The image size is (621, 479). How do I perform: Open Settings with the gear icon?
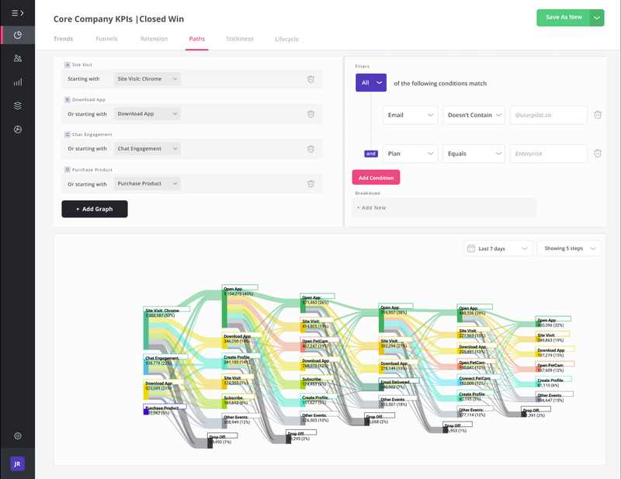pyautogui.click(x=17, y=436)
